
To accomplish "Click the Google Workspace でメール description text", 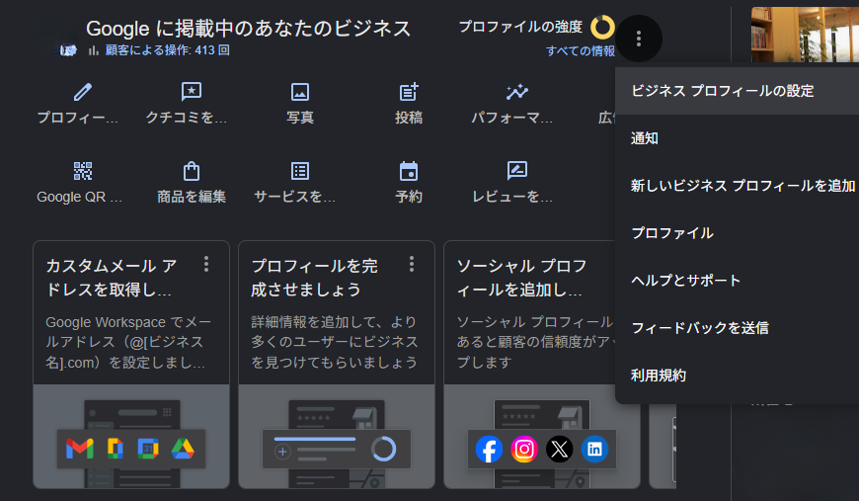I will [x=128, y=342].
